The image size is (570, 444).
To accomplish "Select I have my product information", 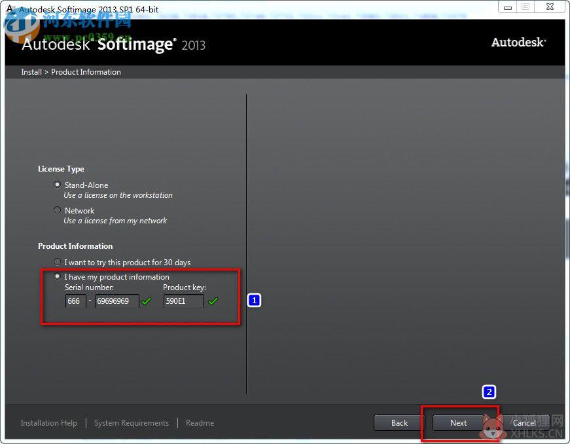I will [x=57, y=276].
